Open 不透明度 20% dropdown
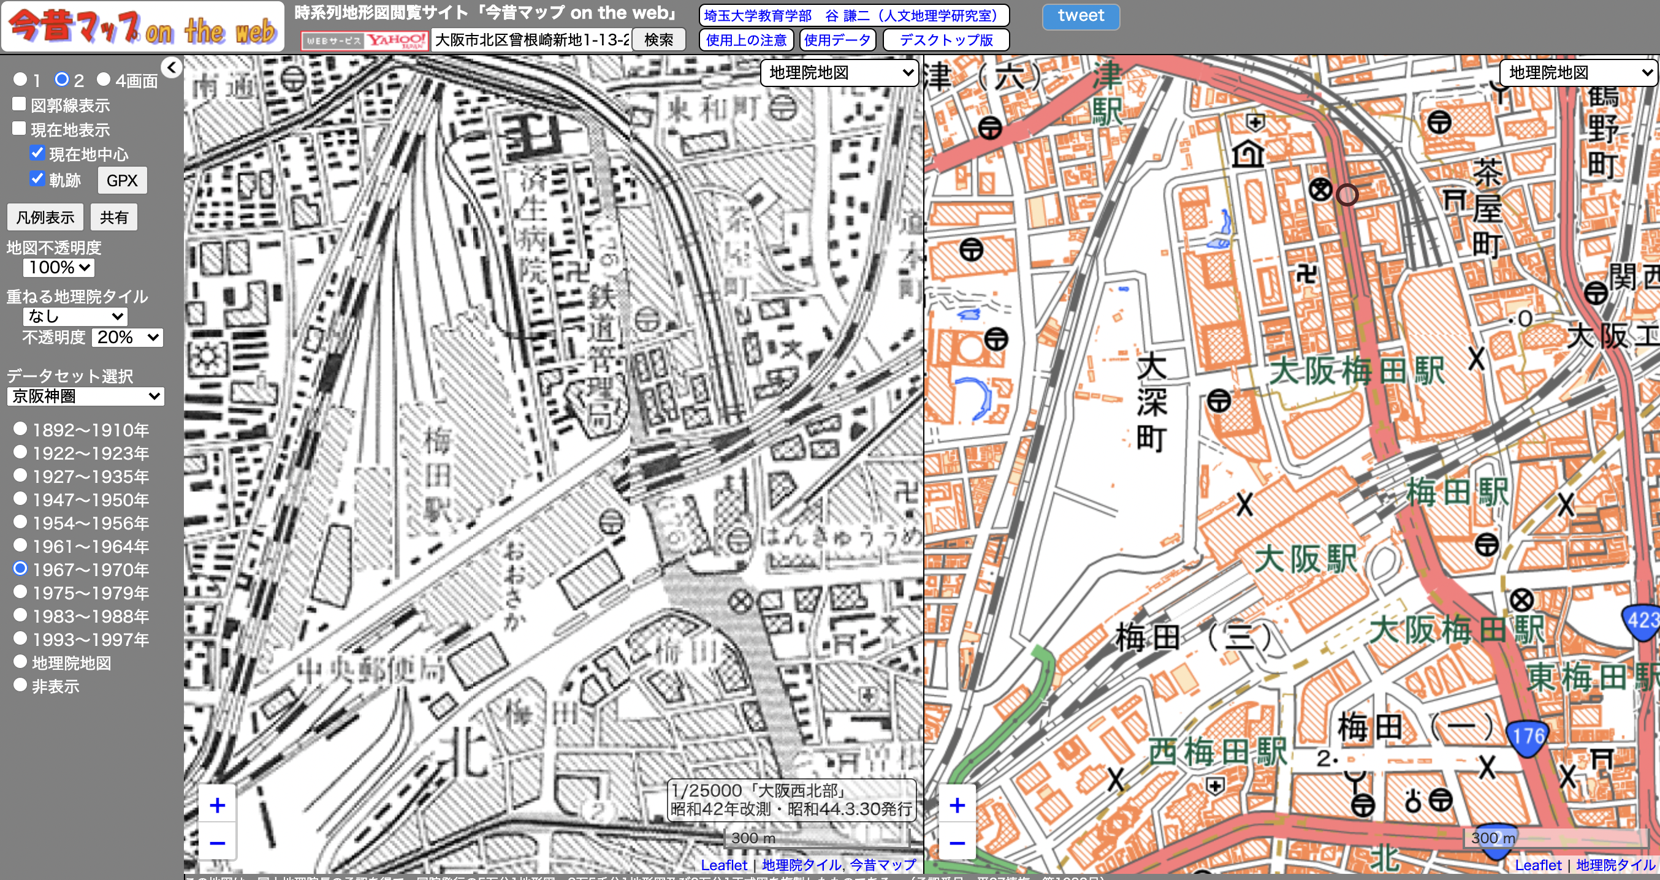The height and width of the screenshot is (880, 1660). click(128, 338)
